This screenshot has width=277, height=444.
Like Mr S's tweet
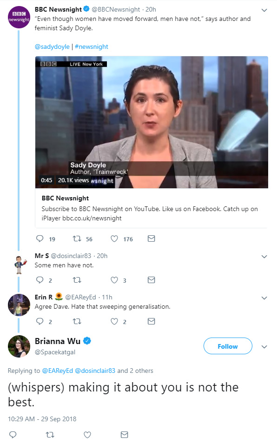(x=114, y=280)
